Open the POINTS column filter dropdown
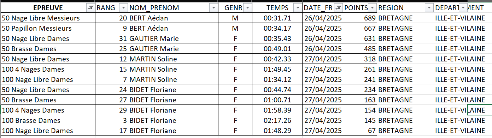 pos(373,8)
